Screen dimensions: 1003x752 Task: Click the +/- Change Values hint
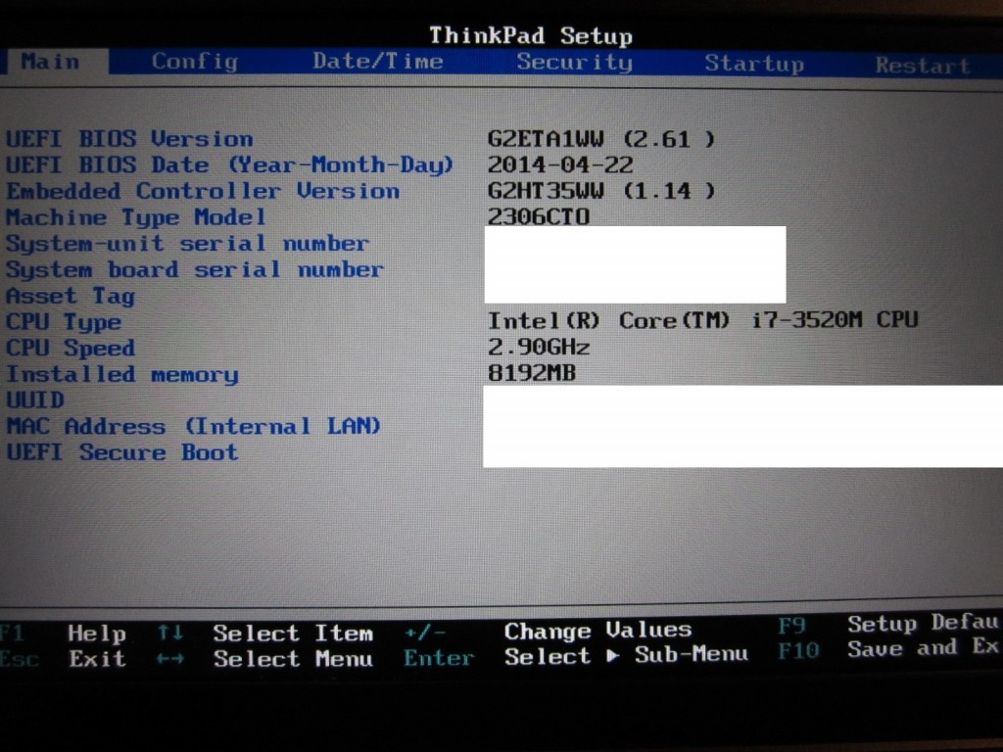pos(548,632)
